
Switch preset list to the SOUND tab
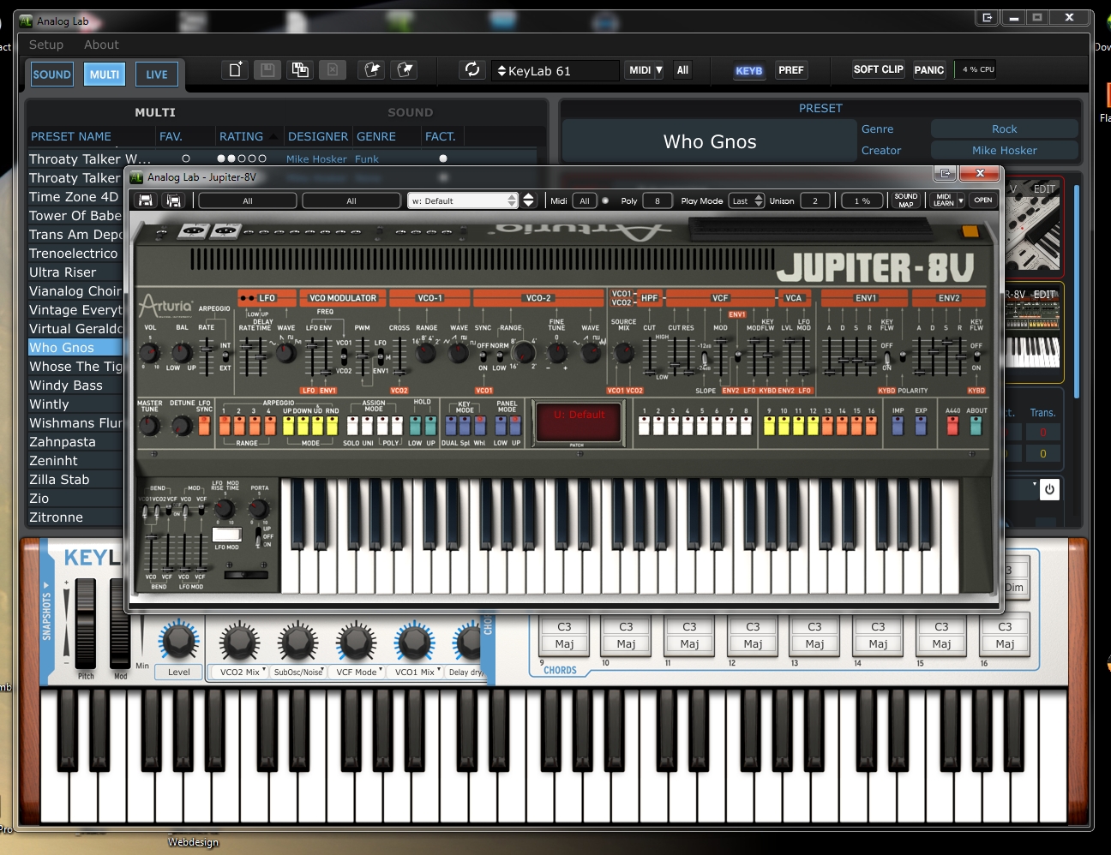tap(410, 112)
